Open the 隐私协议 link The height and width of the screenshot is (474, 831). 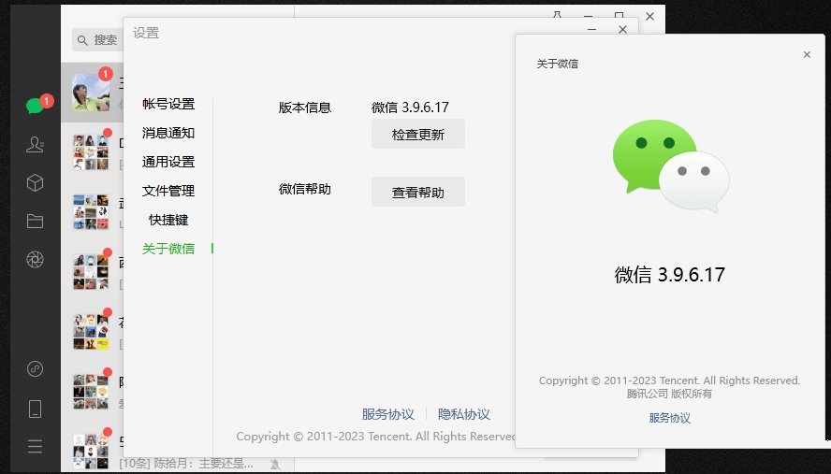click(x=463, y=414)
